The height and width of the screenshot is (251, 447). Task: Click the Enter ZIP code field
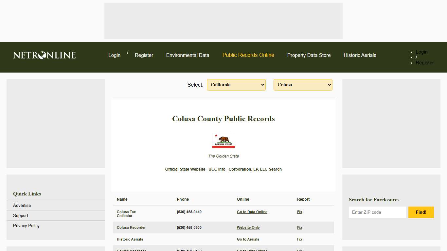tap(377, 212)
